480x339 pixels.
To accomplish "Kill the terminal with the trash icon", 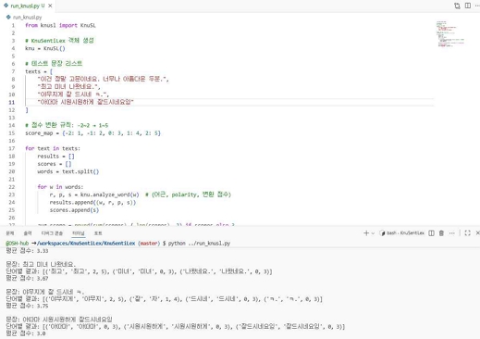I will click(441, 233).
